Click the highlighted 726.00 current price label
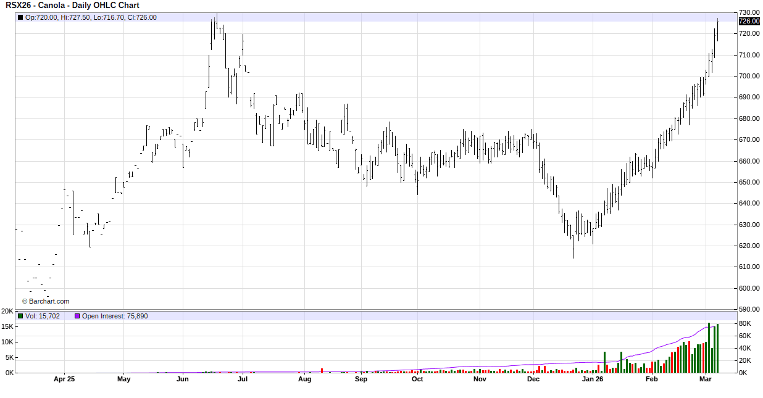The image size is (763, 398). pos(749,21)
